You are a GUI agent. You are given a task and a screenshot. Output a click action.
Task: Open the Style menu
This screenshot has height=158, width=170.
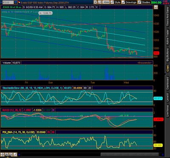[116, 2]
